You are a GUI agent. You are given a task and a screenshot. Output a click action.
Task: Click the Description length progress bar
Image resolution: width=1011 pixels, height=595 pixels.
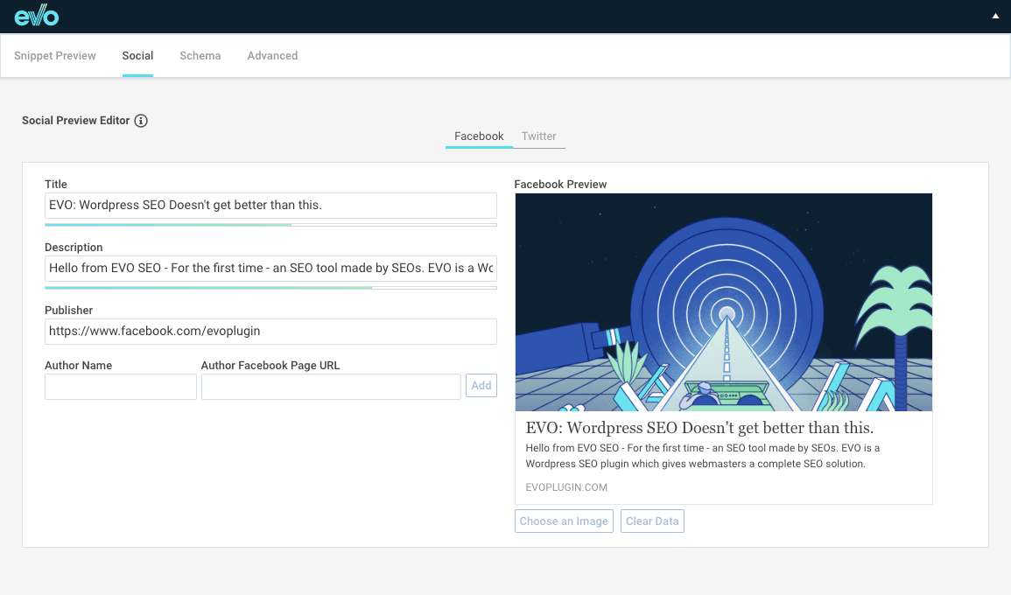point(270,288)
